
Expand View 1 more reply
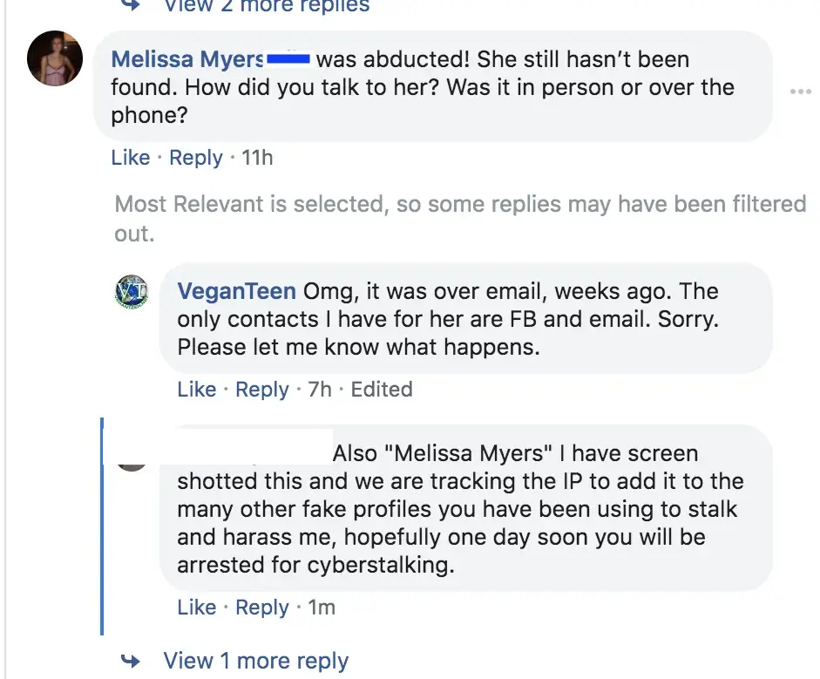255,661
